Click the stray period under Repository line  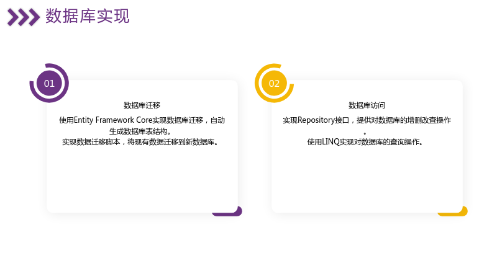[x=365, y=133]
